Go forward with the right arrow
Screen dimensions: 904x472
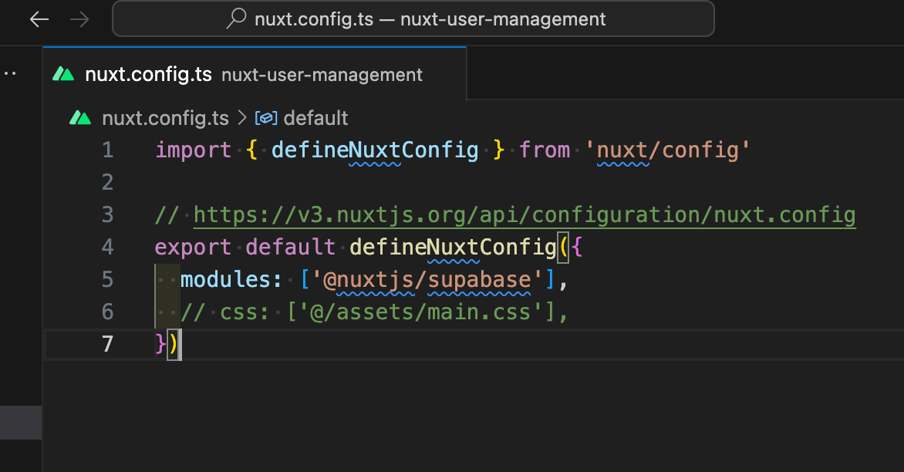pyautogui.click(x=79, y=19)
